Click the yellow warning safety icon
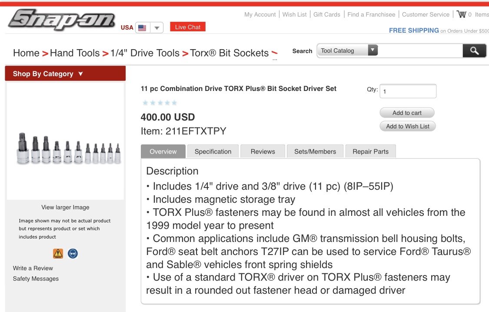 coord(58,253)
